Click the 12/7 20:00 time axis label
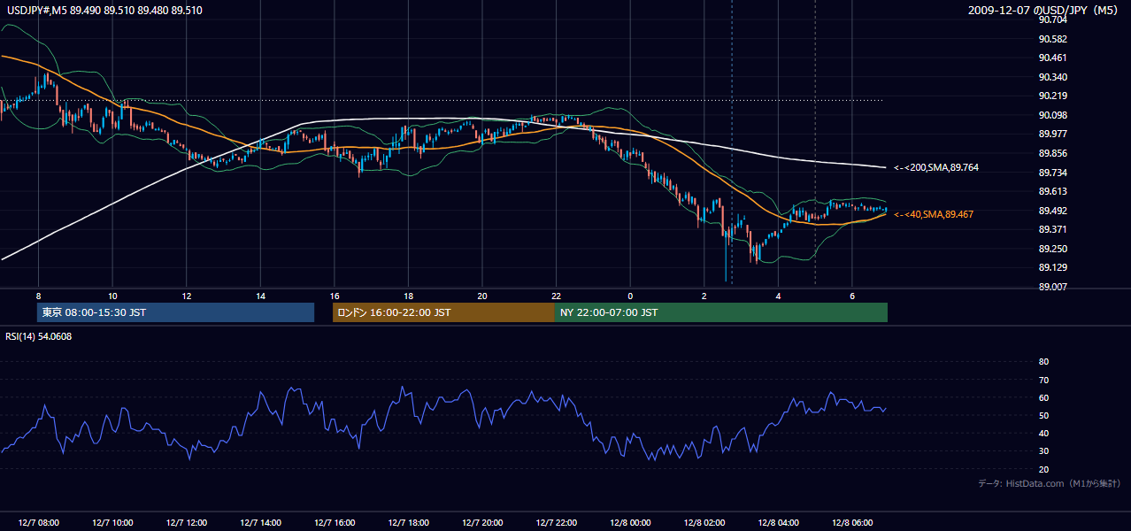Screen dimensions: 1131x531 [481, 522]
